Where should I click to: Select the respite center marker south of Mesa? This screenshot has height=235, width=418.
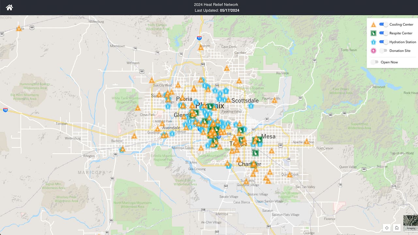[x=256, y=153]
